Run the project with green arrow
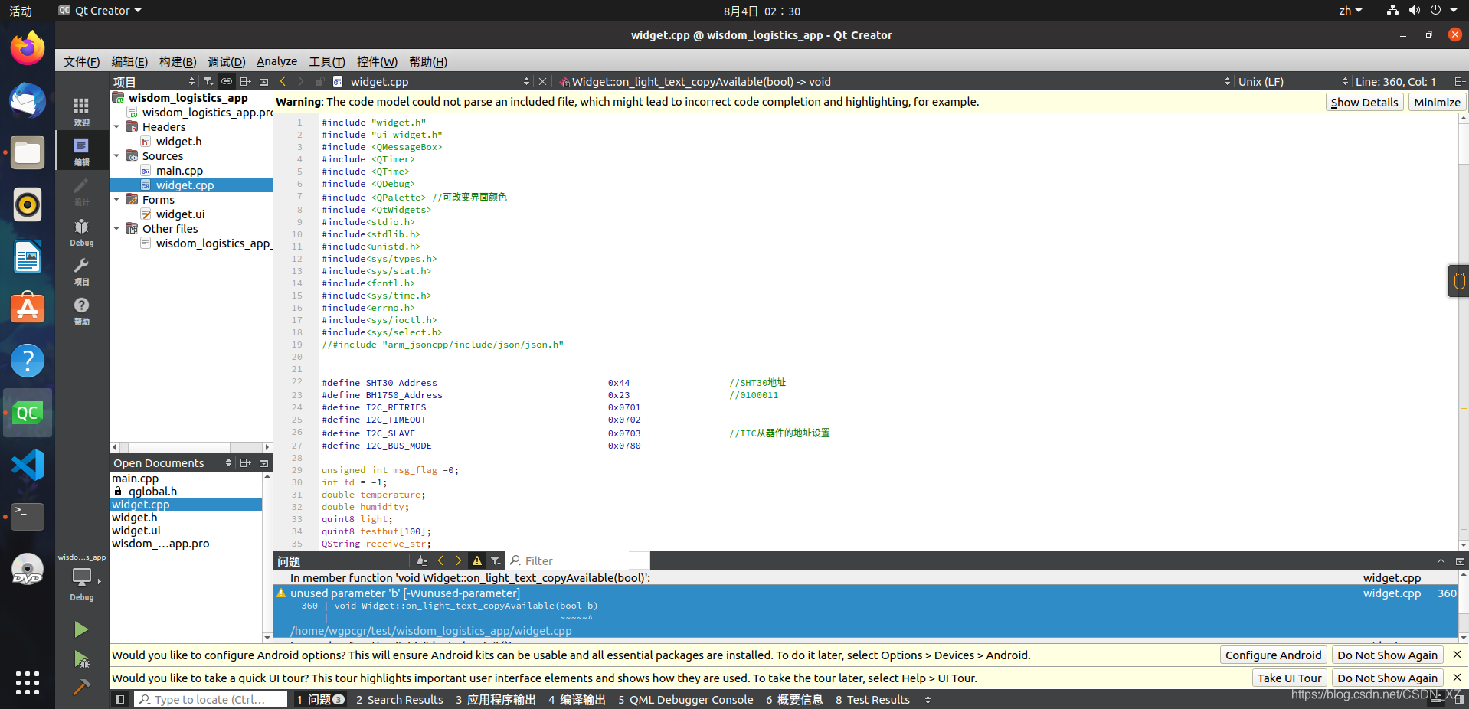 (x=81, y=629)
